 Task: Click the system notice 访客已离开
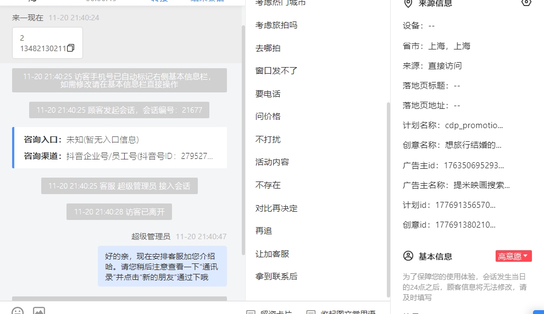119,212
